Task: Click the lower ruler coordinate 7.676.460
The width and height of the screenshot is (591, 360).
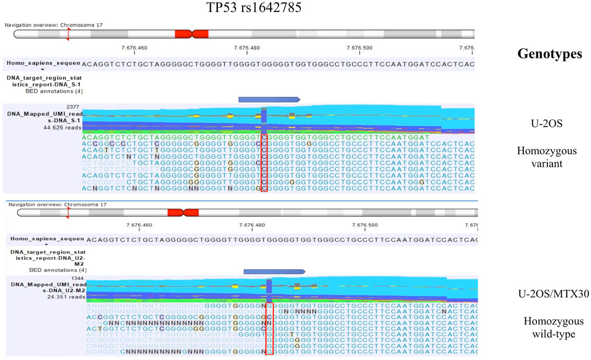Action: pyautogui.click(x=139, y=225)
